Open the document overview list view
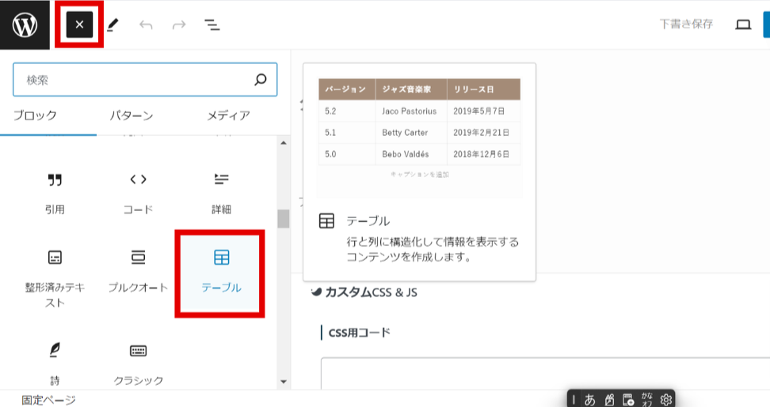770x407 pixels. [x=212, y=24]
